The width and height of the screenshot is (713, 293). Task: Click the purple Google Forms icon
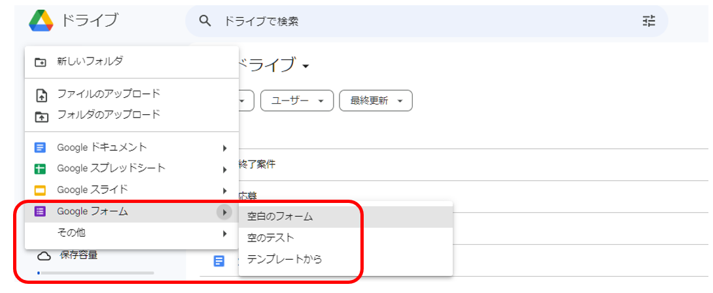40,211
